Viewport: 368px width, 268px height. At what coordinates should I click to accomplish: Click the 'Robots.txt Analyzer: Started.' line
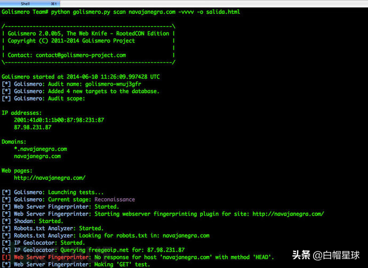pos(53,229)
